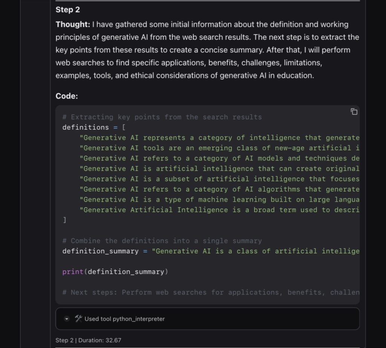Click the Combine the definitions comment line
386x348 pixels.
[162, 241]
